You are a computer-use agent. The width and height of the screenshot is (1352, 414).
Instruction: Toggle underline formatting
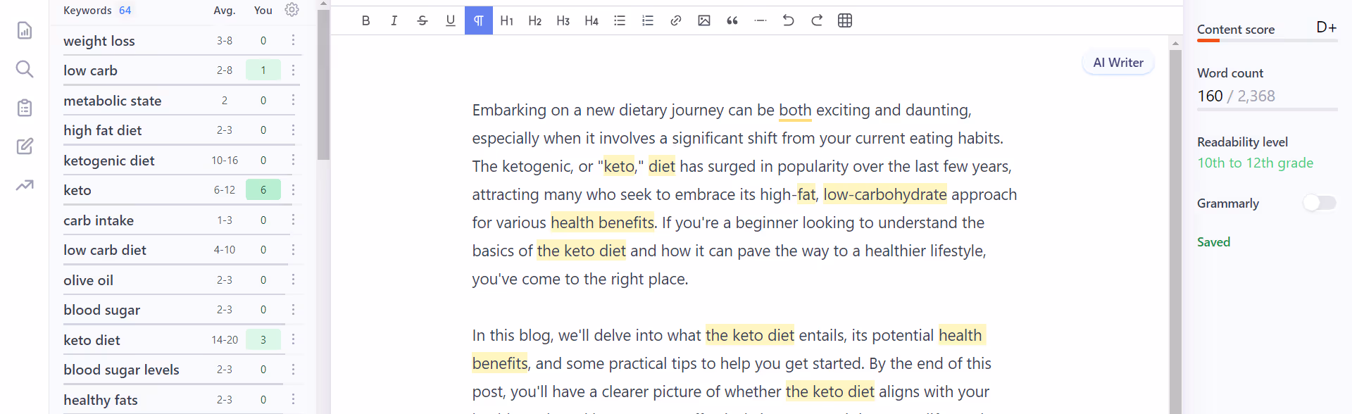[x=450, y=20]
